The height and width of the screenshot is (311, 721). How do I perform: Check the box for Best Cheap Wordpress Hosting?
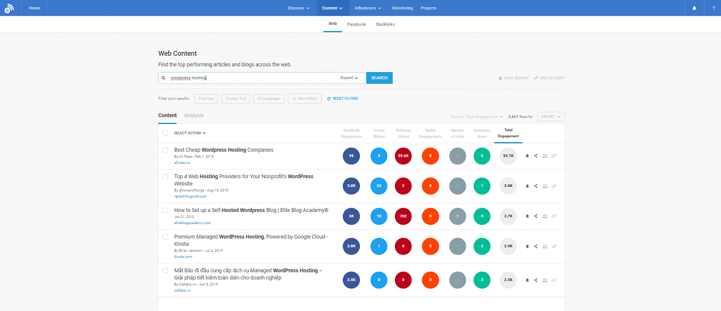[x=165, y=150]
